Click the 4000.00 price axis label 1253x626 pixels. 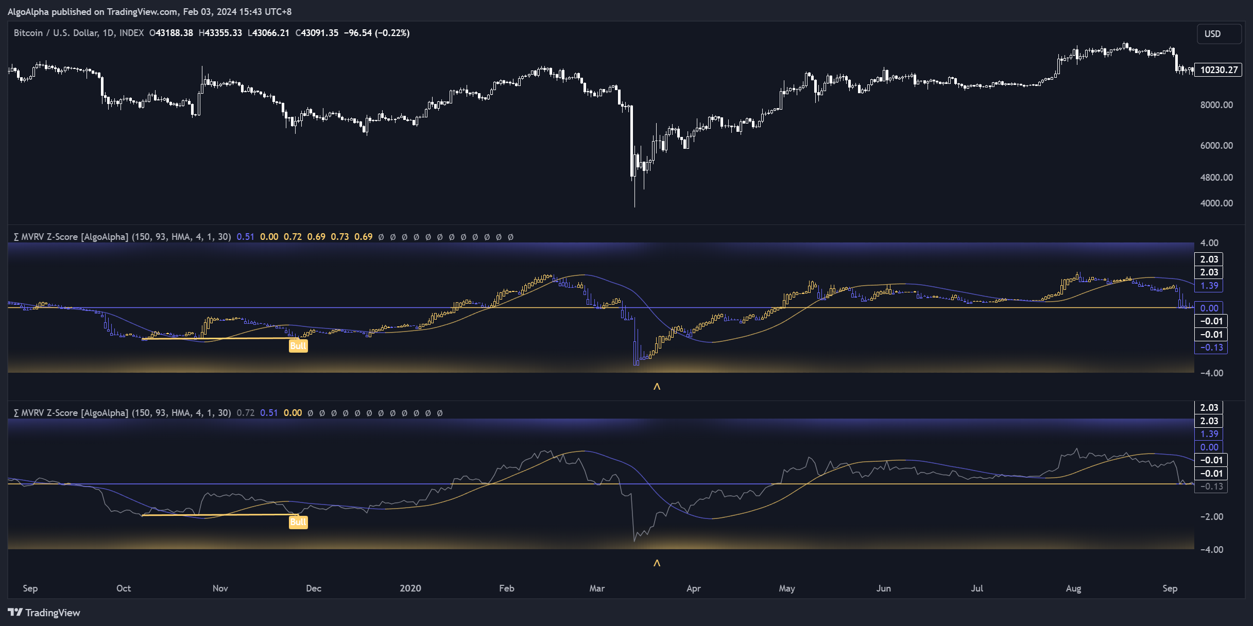point(1216,203)
